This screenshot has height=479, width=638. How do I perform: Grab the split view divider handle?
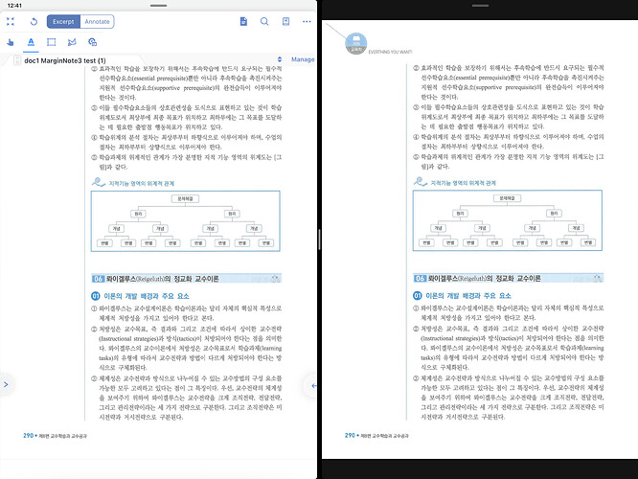(x=319, y=239)
